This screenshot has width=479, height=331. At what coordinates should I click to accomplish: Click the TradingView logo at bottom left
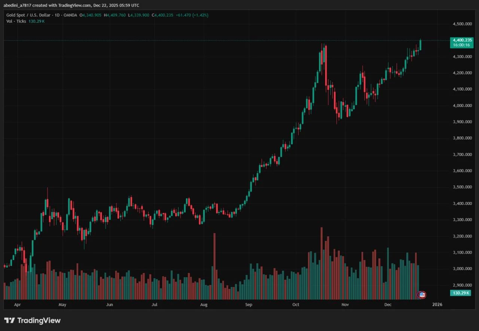(32, 321)
